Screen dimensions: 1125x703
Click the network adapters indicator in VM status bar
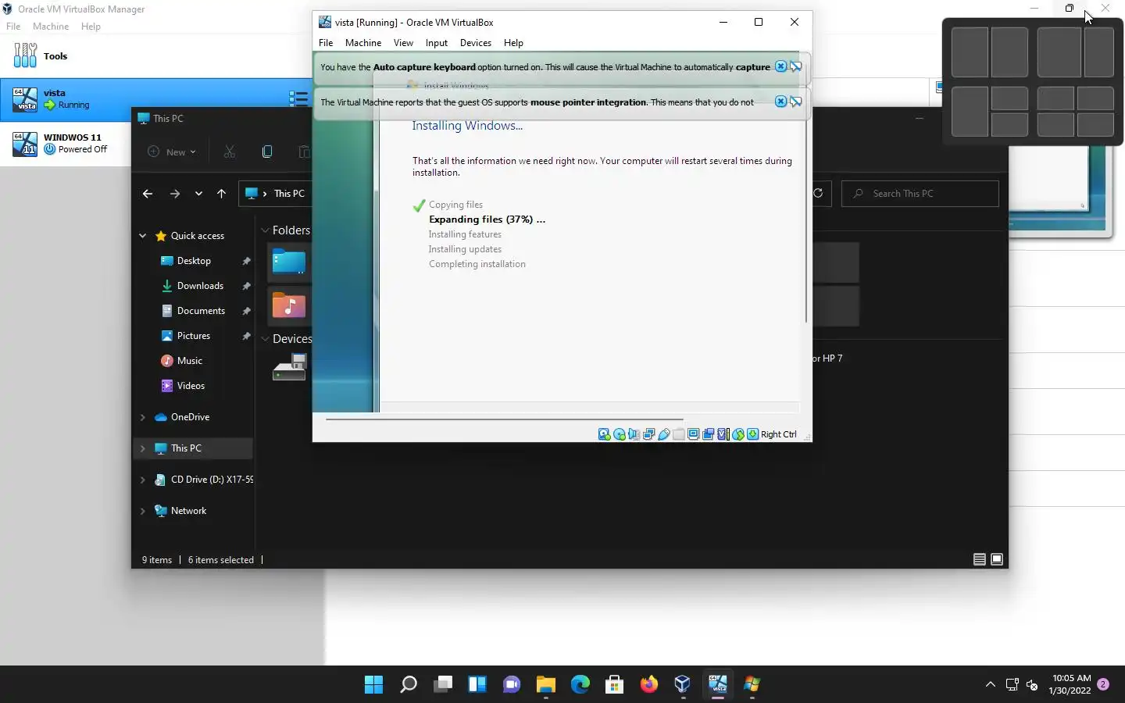[x=649, y=434]
